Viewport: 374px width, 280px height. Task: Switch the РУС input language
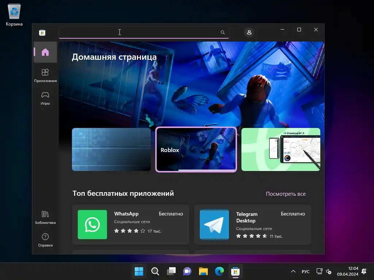pos(306,271)
